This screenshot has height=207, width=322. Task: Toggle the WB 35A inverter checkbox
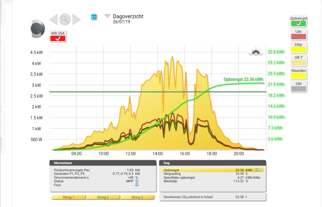[x=58, y=38]
